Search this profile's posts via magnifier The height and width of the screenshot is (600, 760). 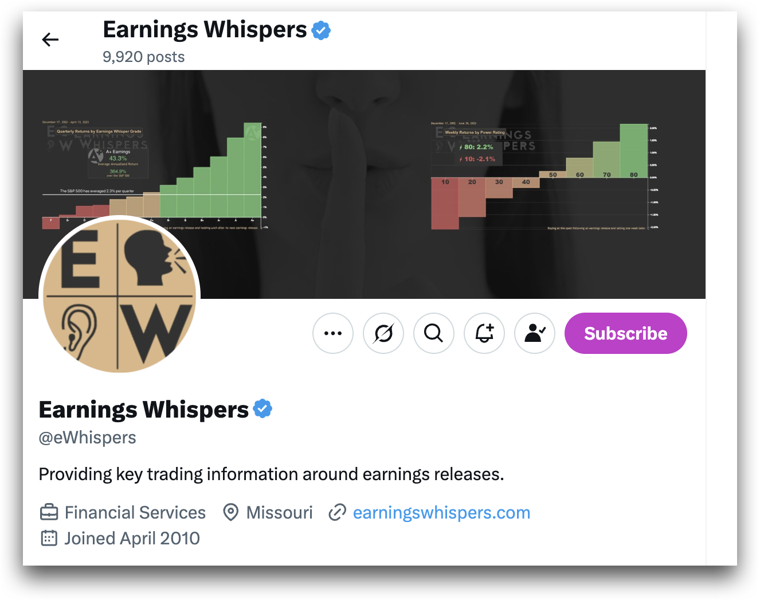coord(434,333)
